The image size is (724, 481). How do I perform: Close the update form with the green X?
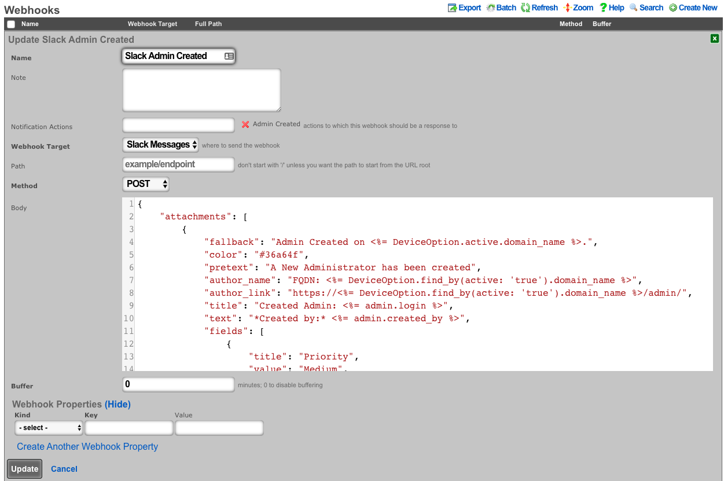(715, 39)
